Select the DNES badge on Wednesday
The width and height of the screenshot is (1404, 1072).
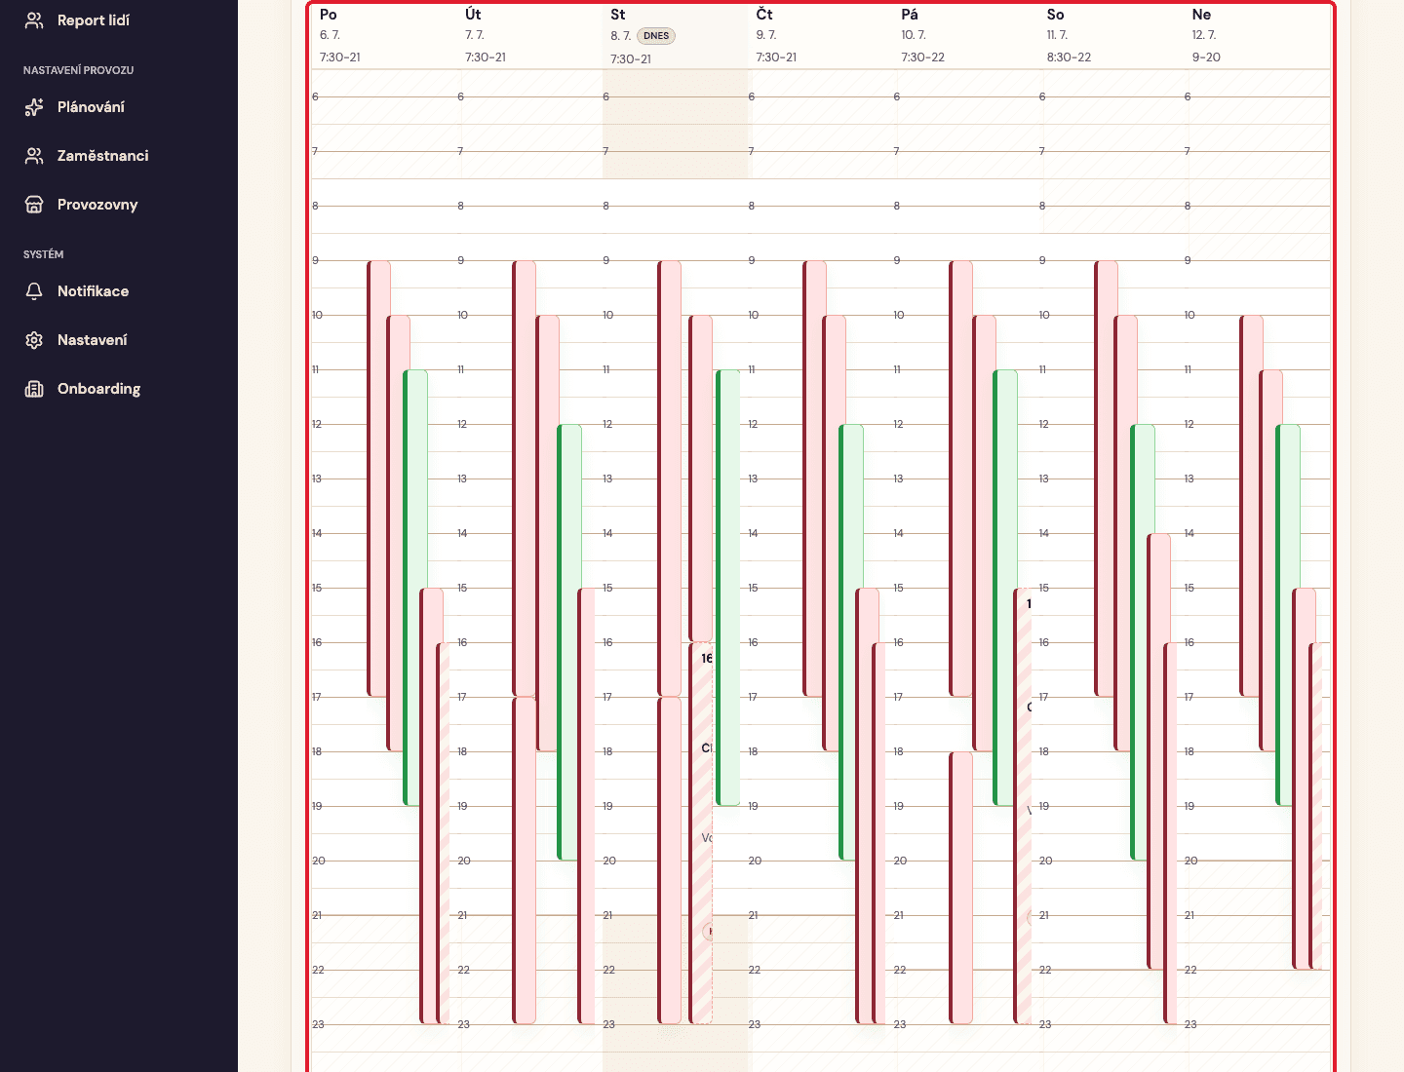tap(656, 36)
